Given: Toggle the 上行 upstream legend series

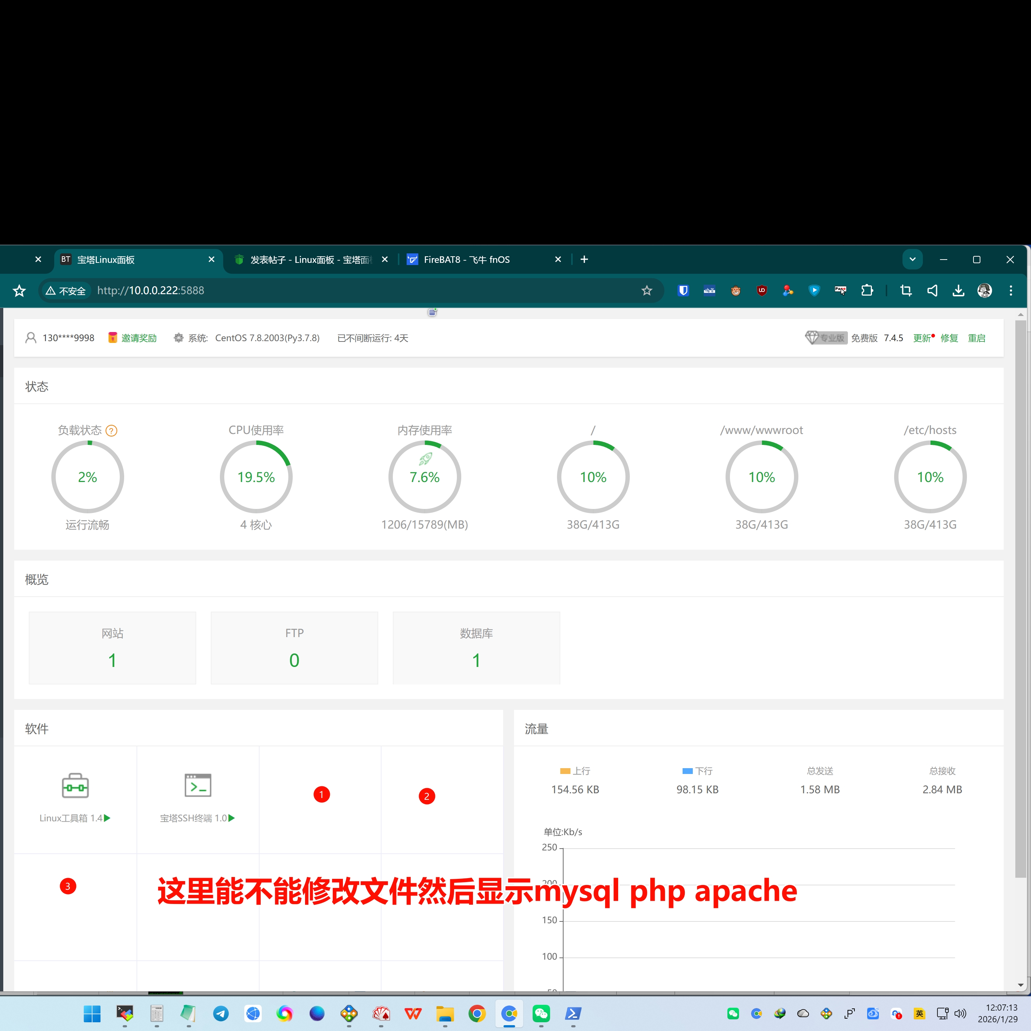Looking at the screenshot, I should pos(575,771).
